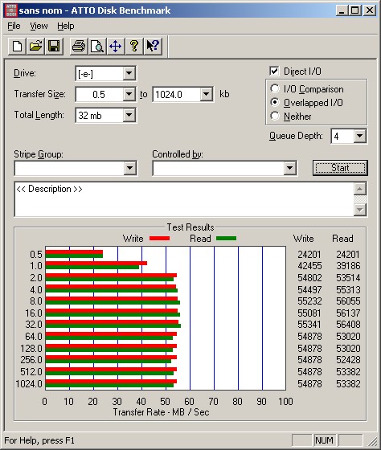Click the Write column header in the results
Screen dimensions: 381x450
(304, 239)
